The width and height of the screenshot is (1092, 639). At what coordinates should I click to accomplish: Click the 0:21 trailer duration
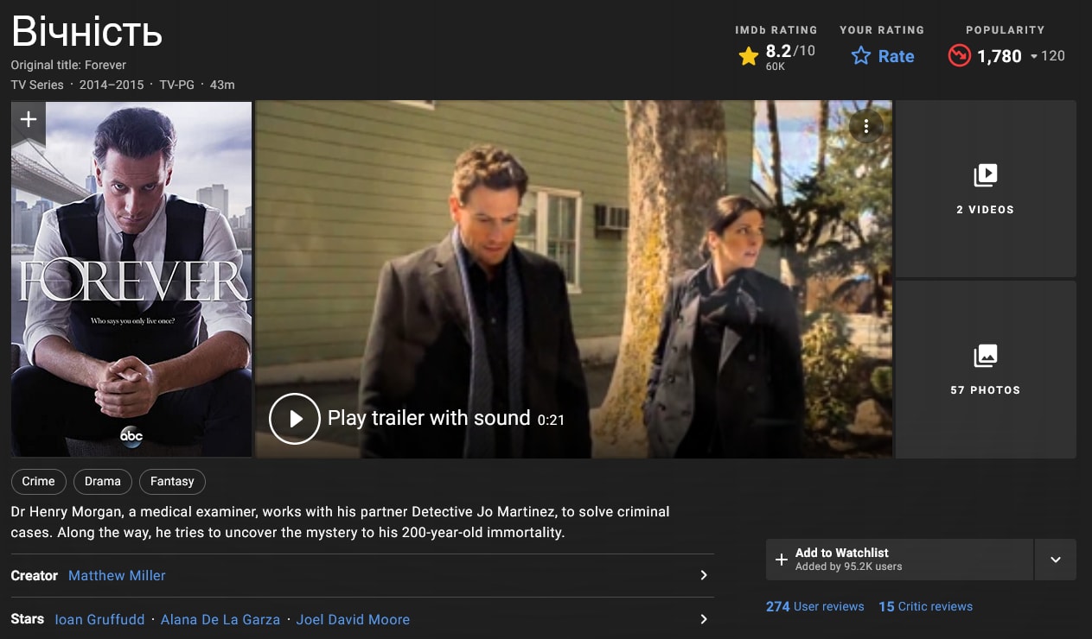coord(551,421)
